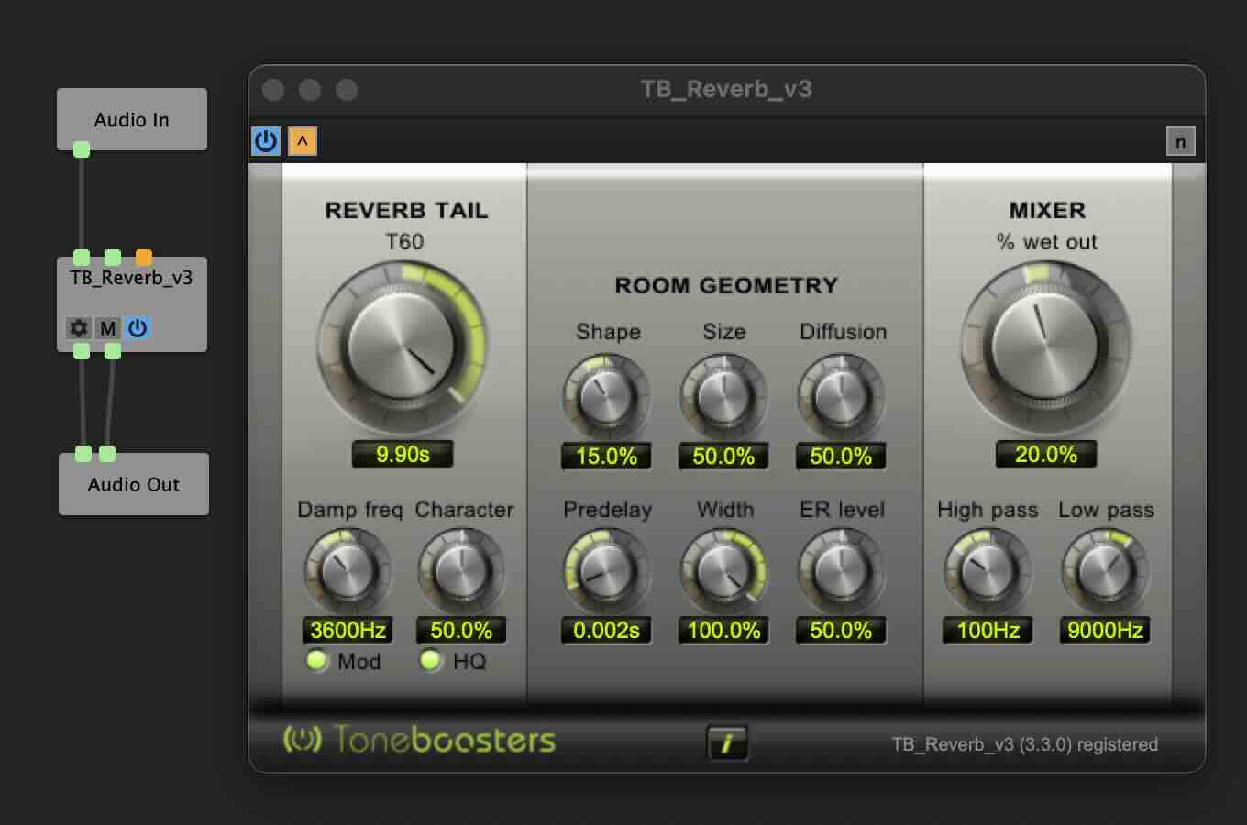Click the 20.0% wet out value field

coord(1045,454)
